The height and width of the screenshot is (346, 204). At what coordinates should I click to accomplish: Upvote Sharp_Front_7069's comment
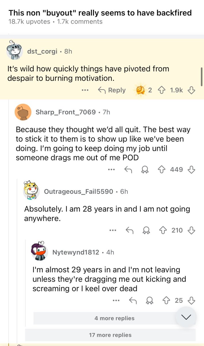(161, 170)
